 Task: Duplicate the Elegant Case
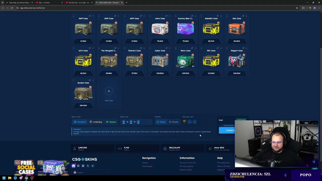(243, 48)
